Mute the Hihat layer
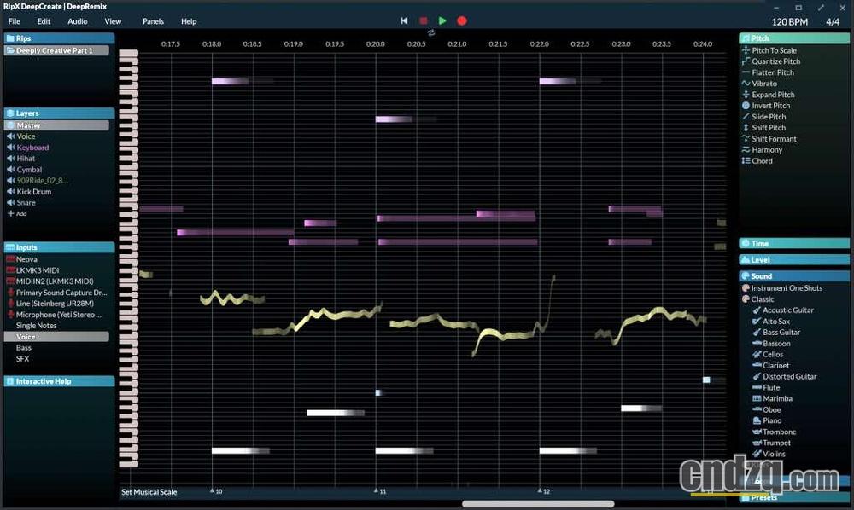Screen dimensions: 854x510 click(x=12, y=158)
